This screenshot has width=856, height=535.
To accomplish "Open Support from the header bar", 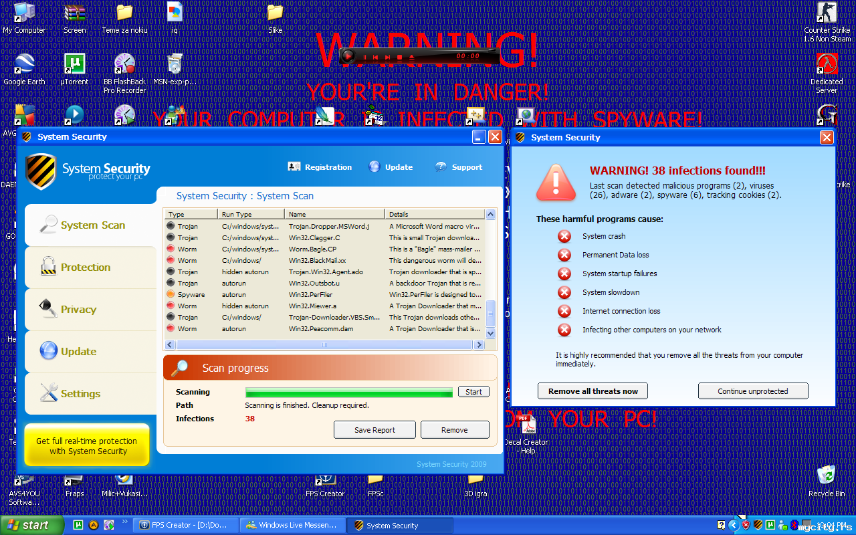I will tap(459, 167).
